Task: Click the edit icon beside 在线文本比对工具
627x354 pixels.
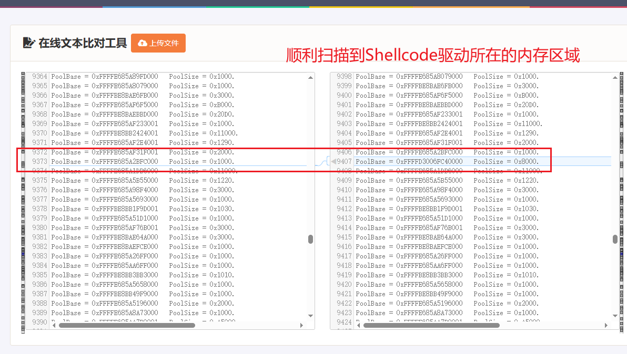Action: [29, 43]
